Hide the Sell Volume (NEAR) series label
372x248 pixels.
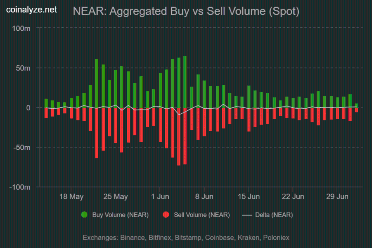(202, 215)
